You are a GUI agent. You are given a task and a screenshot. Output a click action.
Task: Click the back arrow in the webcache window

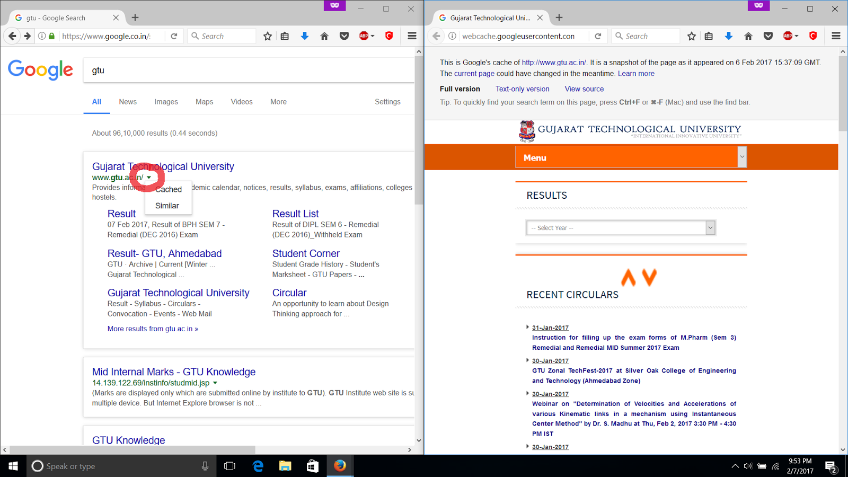click(436, 36)
